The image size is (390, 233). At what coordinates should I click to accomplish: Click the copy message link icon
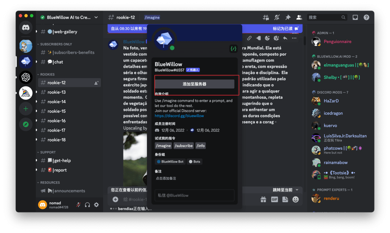[x=249, y=38]
